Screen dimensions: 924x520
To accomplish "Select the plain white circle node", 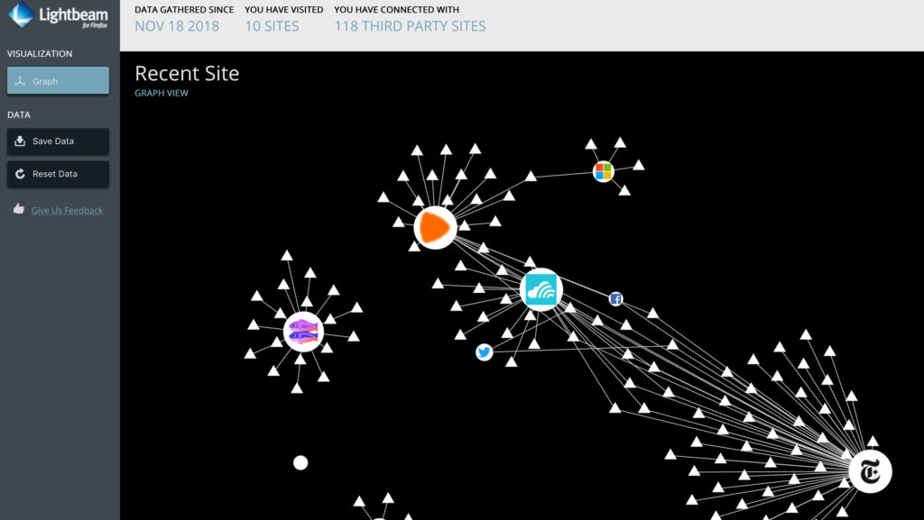I will point(300,463).
